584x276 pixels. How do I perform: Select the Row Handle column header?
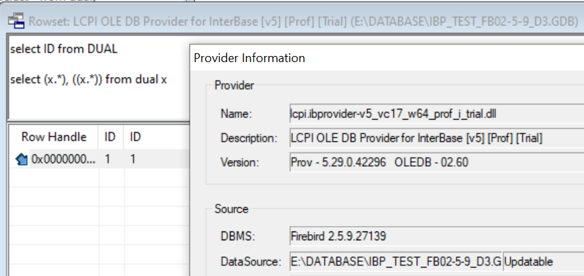click(53, 137)
